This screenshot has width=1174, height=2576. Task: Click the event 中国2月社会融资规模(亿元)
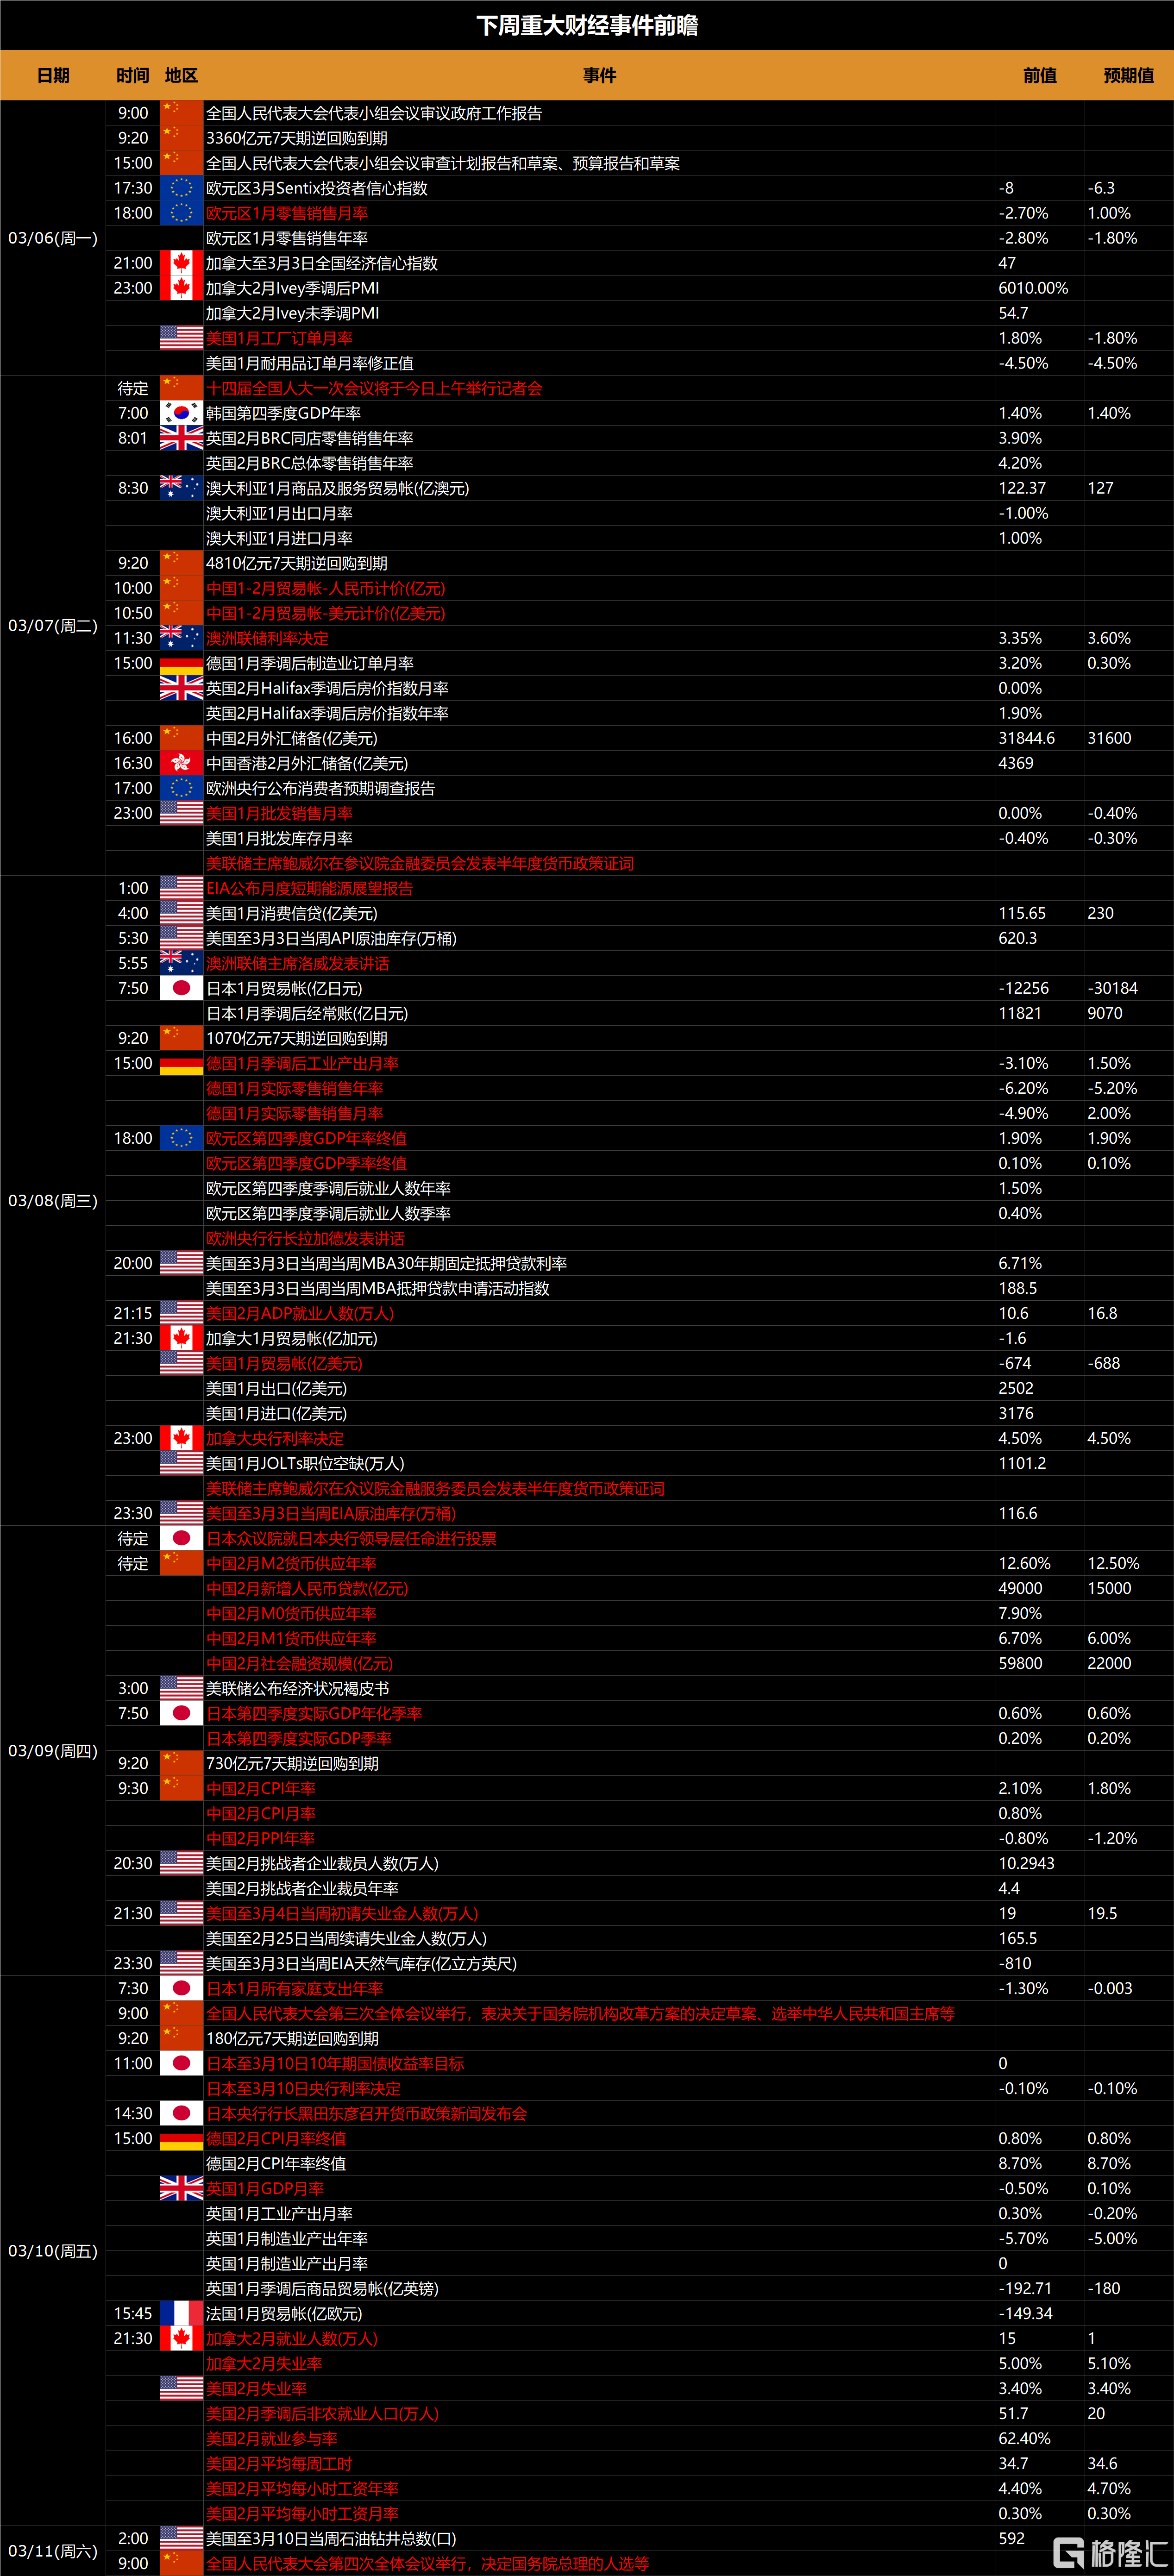[299, 1663]
